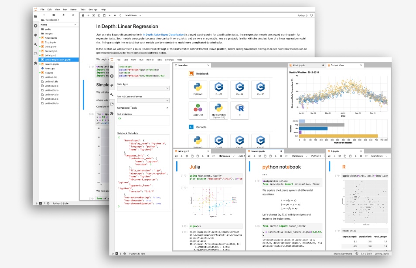Screen dimensions: 416x268
Task: Sort files by Name column header
Action: click(58, 25)
